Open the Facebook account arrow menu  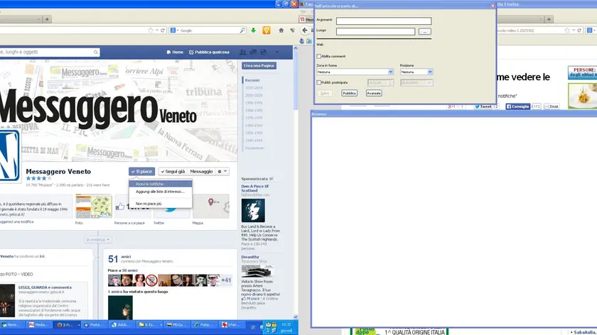click(x=276, y=52)
